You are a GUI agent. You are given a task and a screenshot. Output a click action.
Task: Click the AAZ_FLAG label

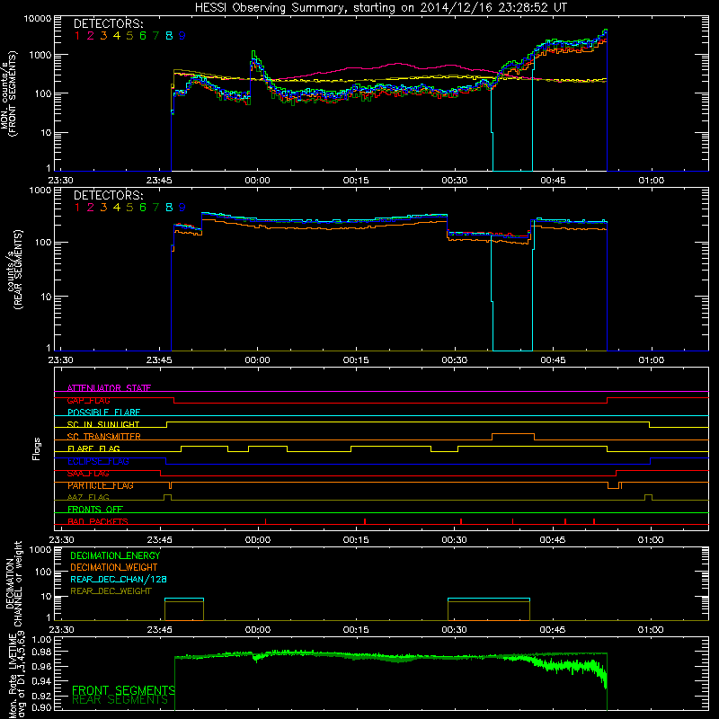coord(88,497)
